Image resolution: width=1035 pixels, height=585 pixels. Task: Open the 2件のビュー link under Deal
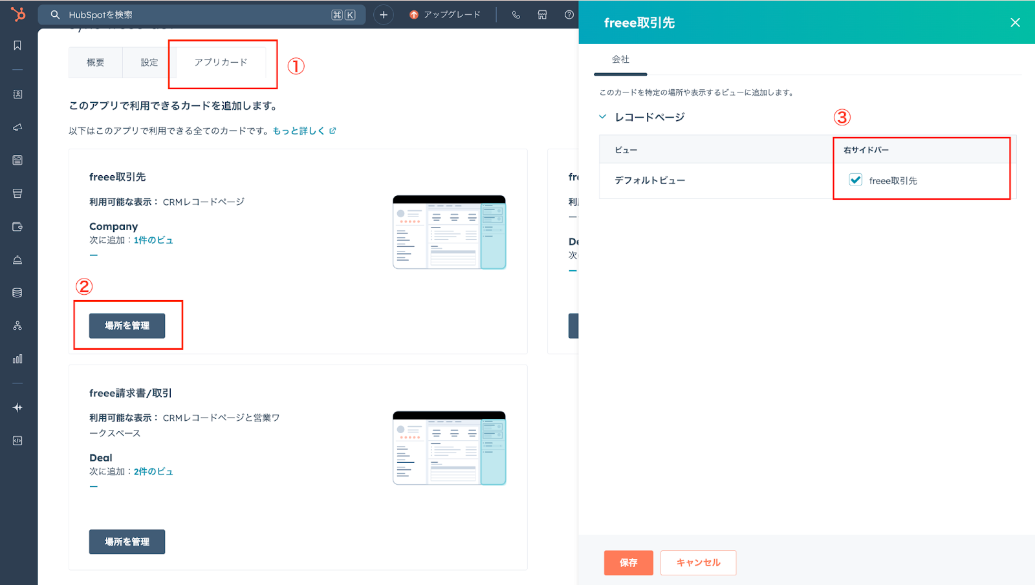point(153,471)
